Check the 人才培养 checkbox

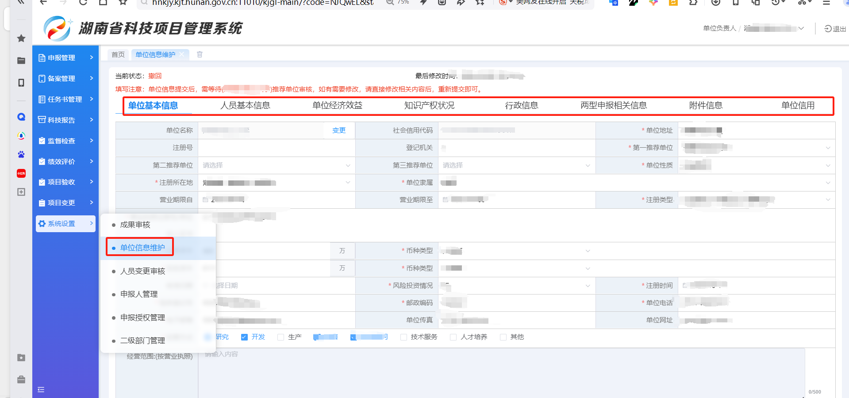pyautogui.click(x=453, y=337)
